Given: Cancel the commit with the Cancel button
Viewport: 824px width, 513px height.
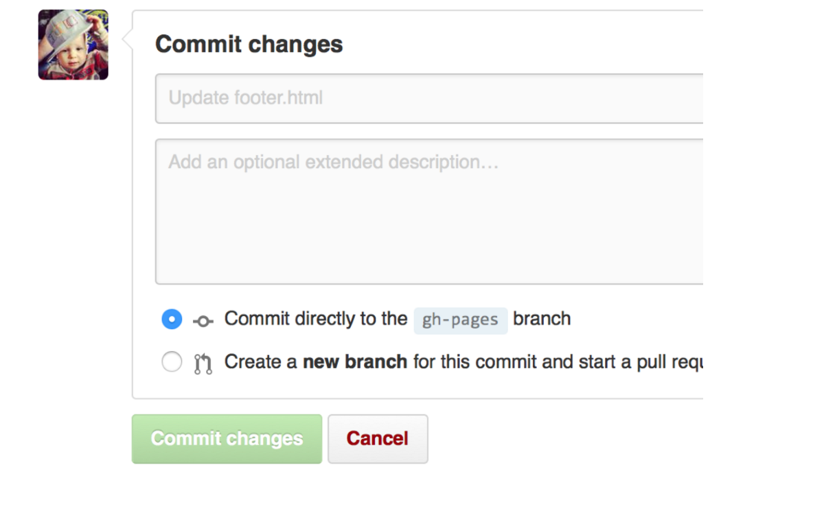Looking at the screenshot, I should [x=378, y=439].
